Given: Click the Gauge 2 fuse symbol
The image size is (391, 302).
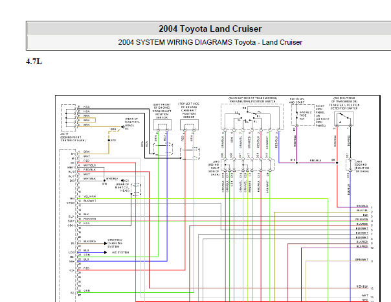Looking at the screenshot, I should point(296,115).
